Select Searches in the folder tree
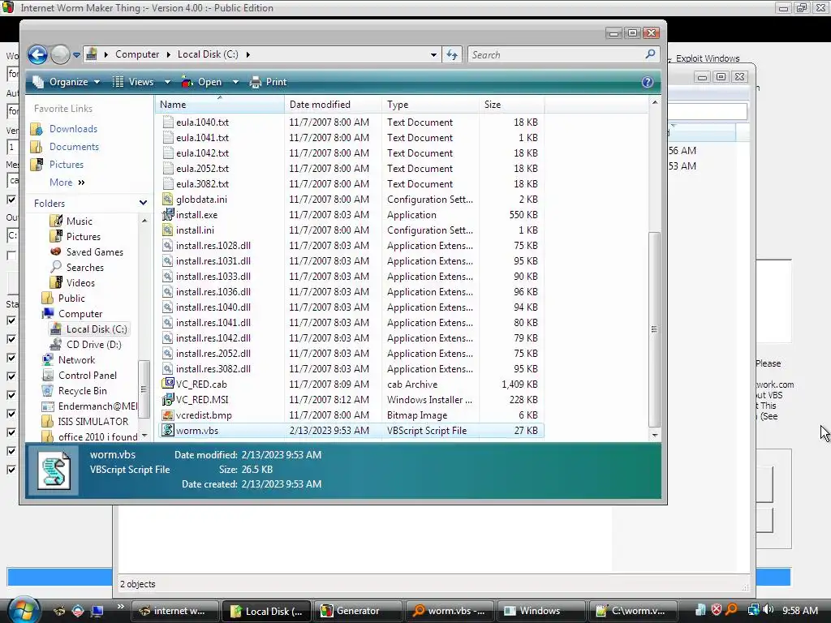831x623 pixels. (84, 268)
